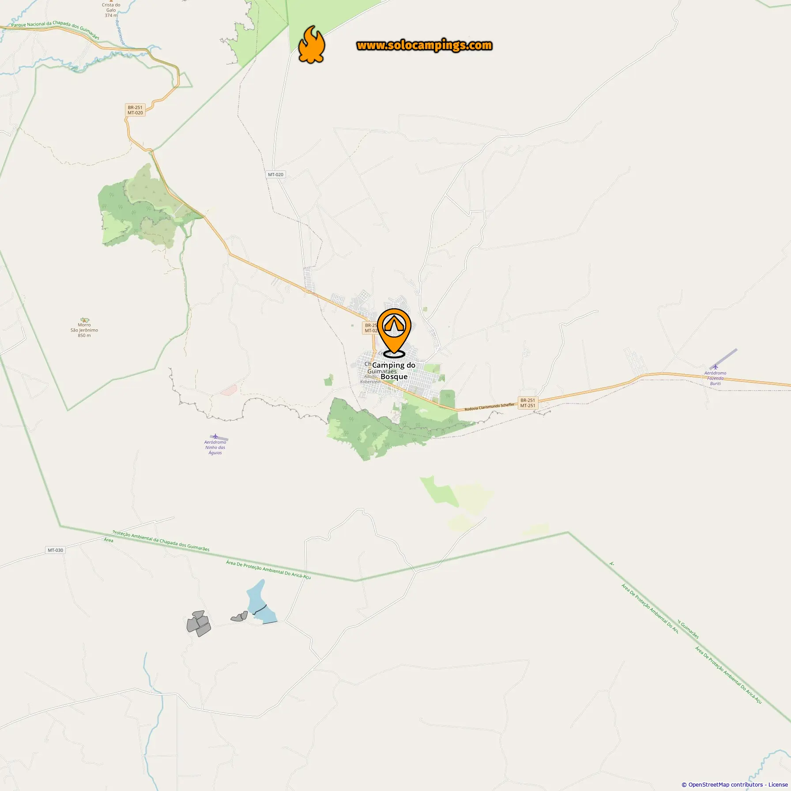
Task: Click the Morro São Jerônimo 850 m label
Action: [84, 330]
